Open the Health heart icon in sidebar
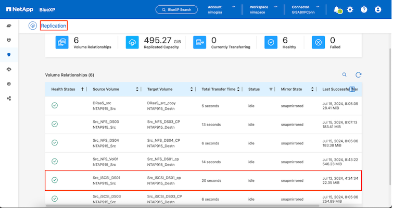The width and height of the screenshot is (393, 209). tap(9, 40)
